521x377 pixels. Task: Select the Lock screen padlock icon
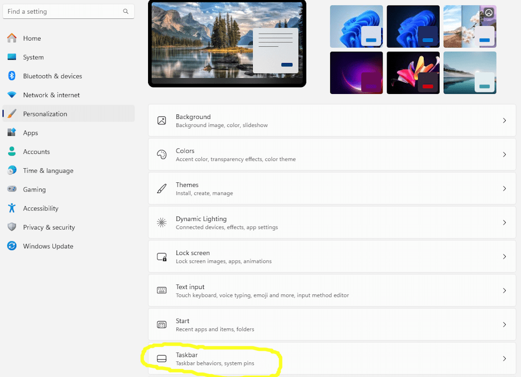pos(161,256)
